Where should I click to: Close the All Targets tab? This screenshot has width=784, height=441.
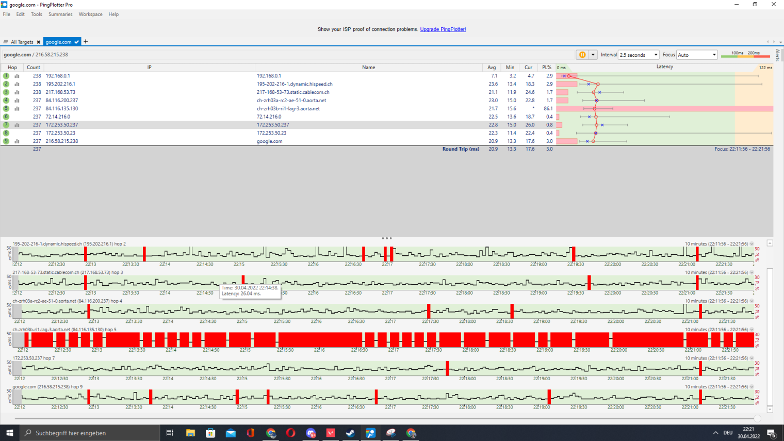click(38, 42)
